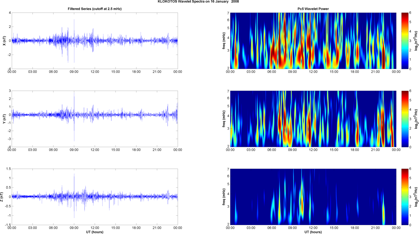419x234 pixels.
Task: Select the 'Pc5 Wavelet Power' heading
Action: (313, 9)
